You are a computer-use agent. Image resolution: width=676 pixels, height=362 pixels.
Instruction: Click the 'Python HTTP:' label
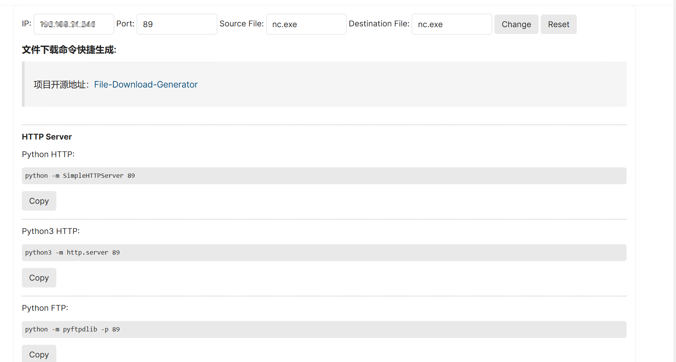click(x=48, y=154)
